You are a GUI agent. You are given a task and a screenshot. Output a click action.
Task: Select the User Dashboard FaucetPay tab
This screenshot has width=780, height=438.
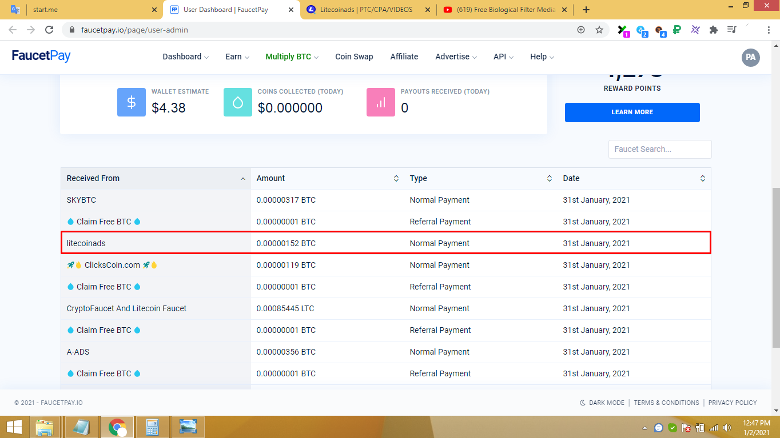[232, 10]
